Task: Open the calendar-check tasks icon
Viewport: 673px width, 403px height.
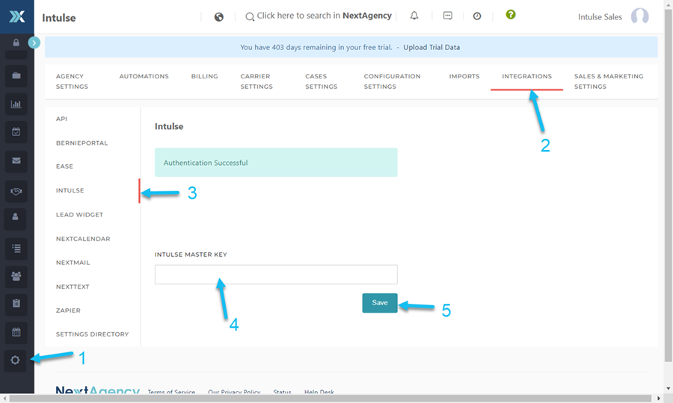Action: [16, 132]
